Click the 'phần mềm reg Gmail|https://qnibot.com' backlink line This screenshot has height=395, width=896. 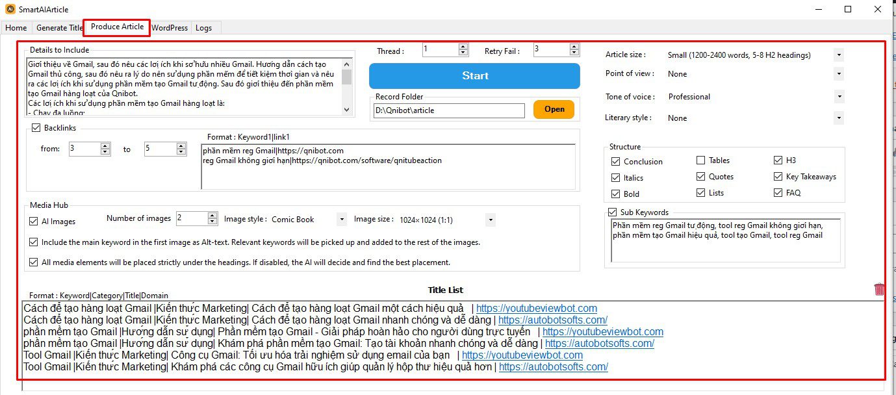point(273,151)
